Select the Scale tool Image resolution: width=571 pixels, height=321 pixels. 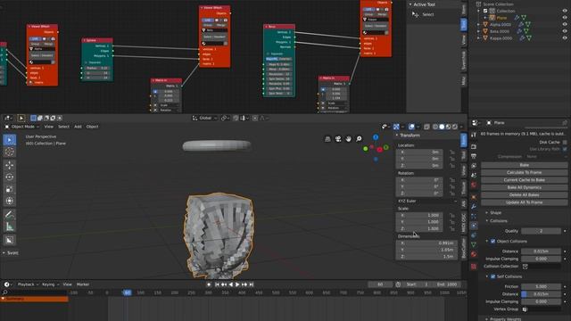point(10,189)
